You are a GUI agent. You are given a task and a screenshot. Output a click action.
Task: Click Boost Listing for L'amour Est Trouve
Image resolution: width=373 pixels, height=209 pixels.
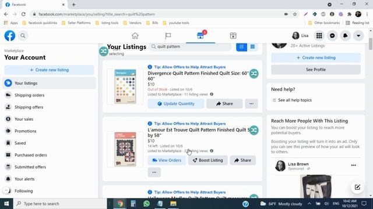pyautogui.click(x=207, y=160)
